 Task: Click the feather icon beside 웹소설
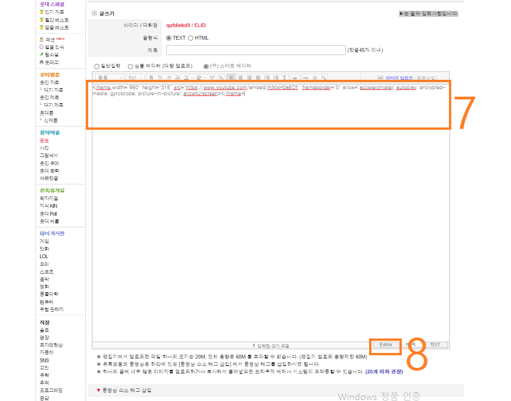pos(42,55)
